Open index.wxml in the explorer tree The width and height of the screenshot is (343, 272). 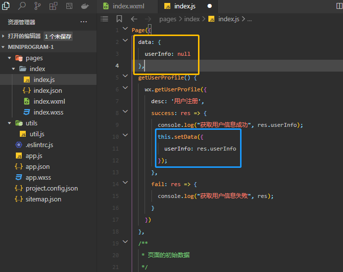click(x=48, y=101)
